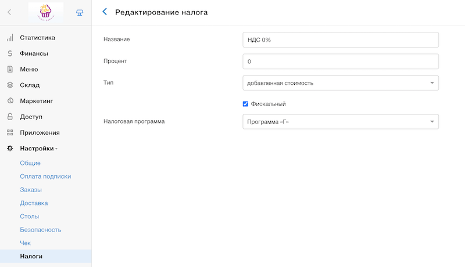This screenshot has height=267, width=465.
Task: Open the Налоговая программа dropdown
Action: [340, 121]
